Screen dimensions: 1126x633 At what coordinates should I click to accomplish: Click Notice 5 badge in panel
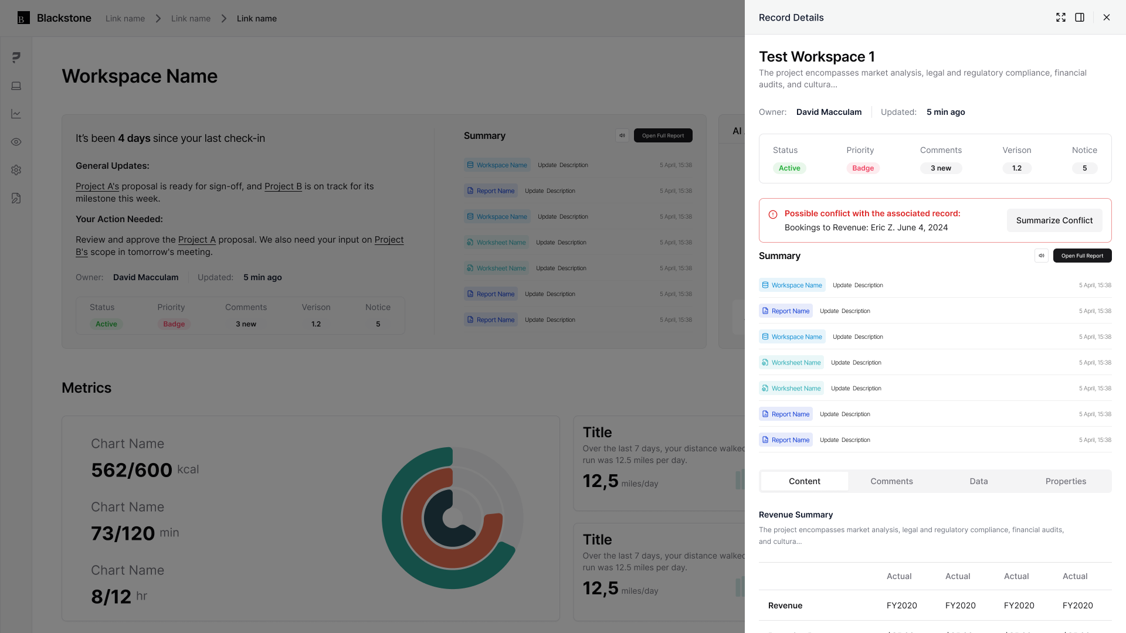pyautogui.click(x=1084, y=168)
